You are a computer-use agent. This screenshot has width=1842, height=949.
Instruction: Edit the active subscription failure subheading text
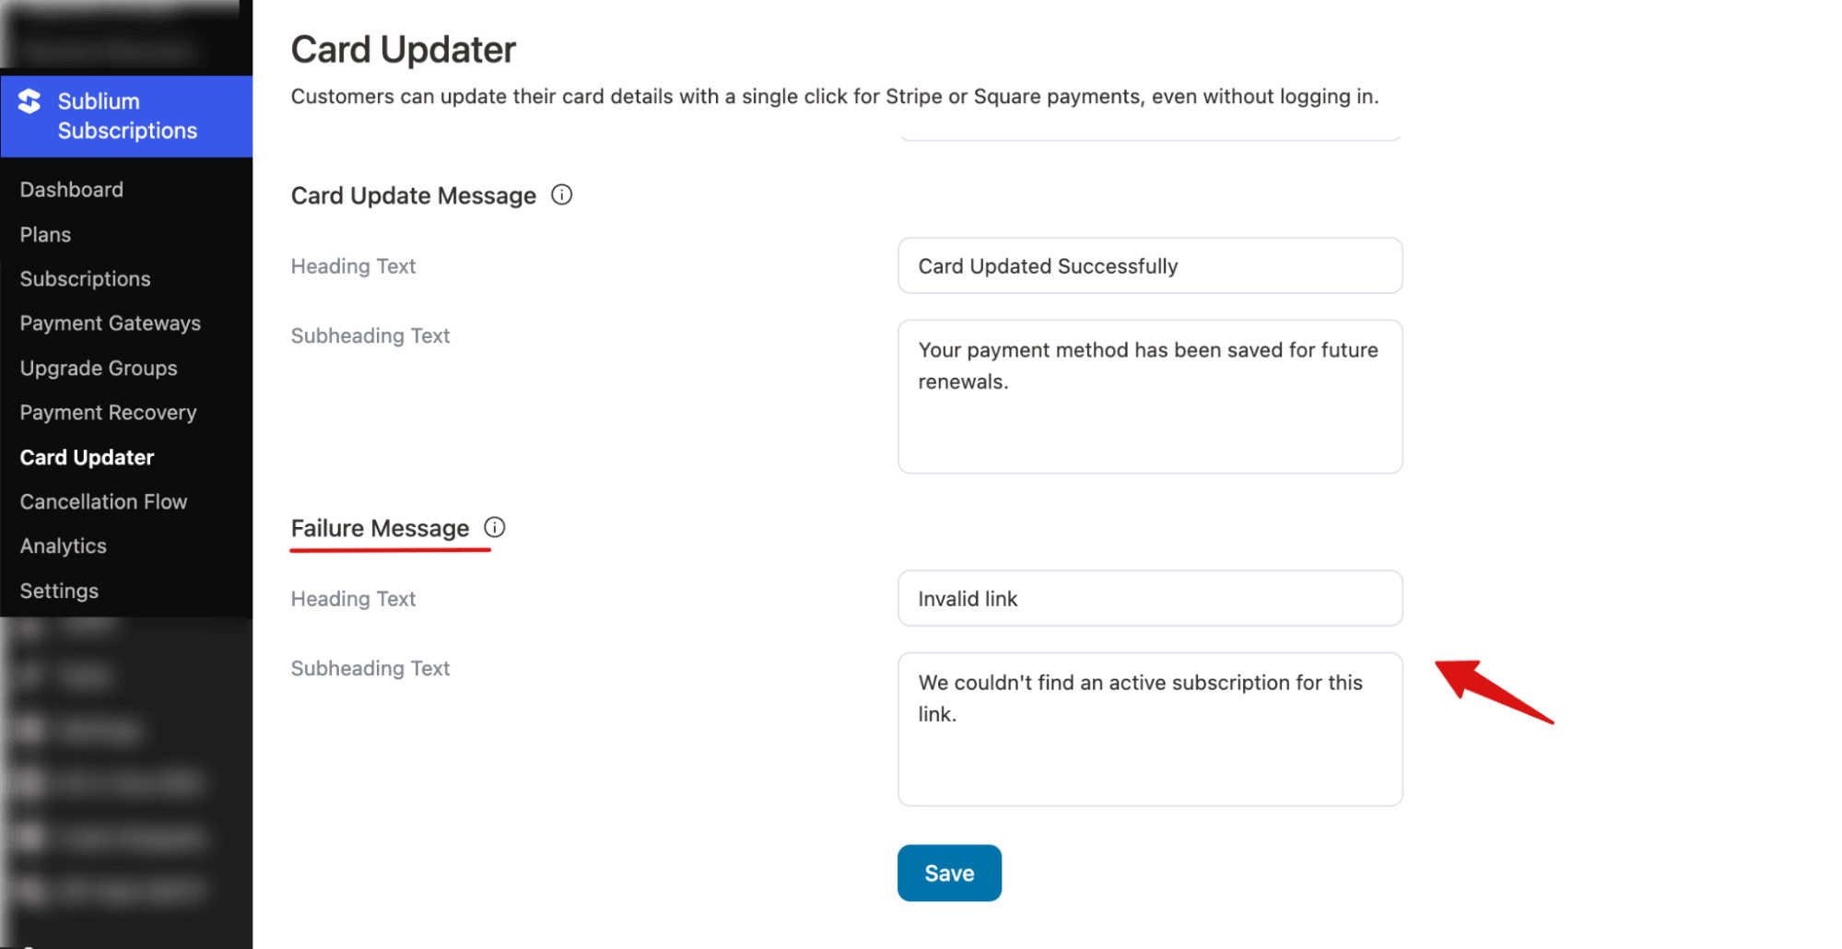point(1148,728)
